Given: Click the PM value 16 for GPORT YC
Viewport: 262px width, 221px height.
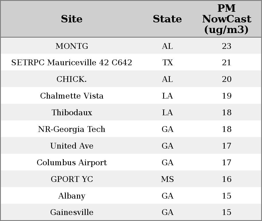Looking at the screenshot, I should click(x=226, y=179).
